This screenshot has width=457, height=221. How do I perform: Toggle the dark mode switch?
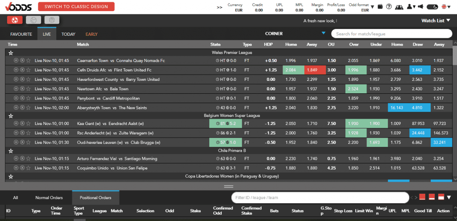coord(432,7)
